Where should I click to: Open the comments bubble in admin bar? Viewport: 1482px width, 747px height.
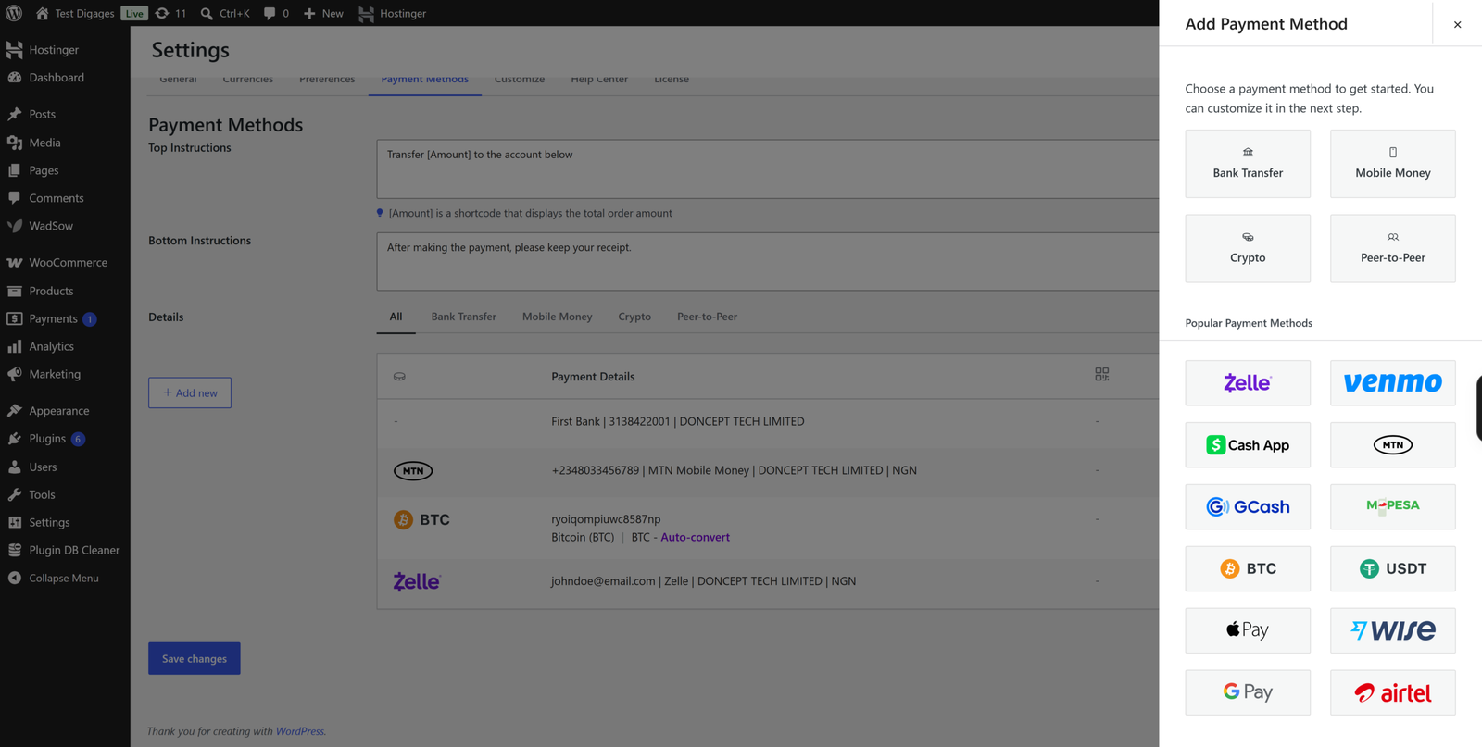270,13
